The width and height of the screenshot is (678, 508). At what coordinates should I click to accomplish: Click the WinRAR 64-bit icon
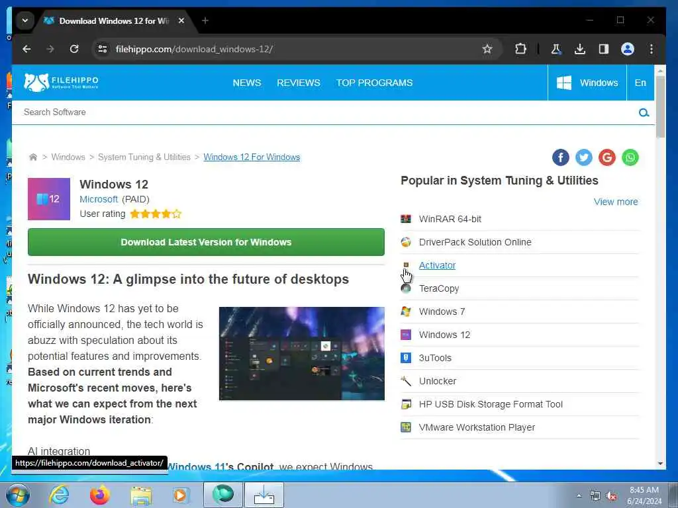click(406, 219)
